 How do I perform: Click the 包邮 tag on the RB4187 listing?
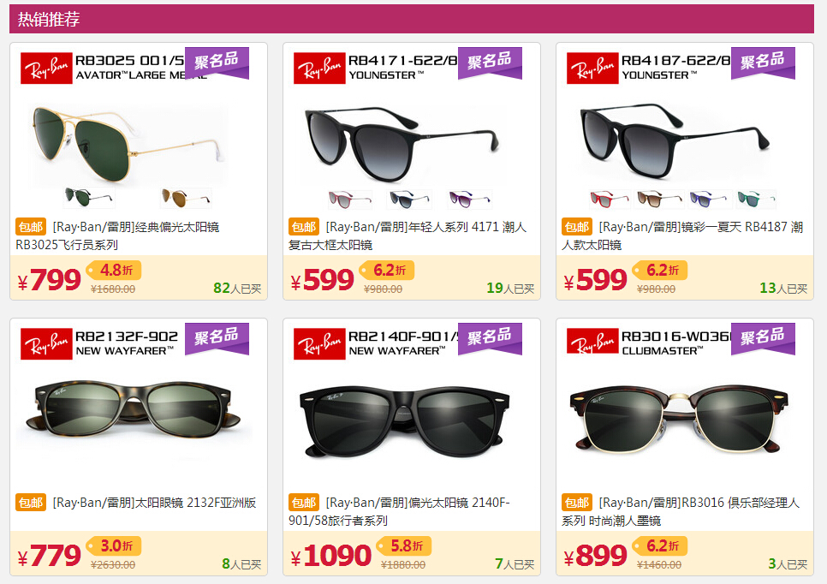pyautogui.click(x=578, y=227)
